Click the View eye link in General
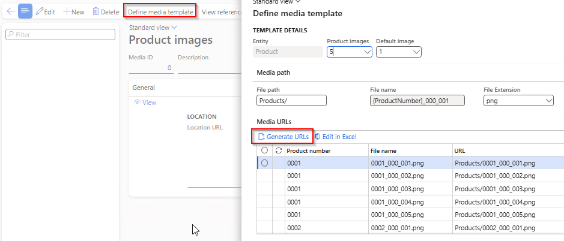 [145, 103]
